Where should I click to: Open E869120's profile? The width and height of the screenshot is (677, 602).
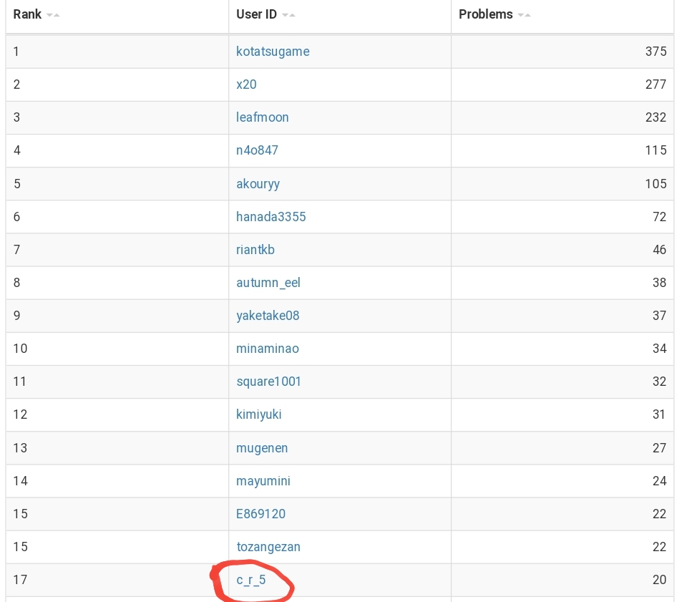click(260, 514)
